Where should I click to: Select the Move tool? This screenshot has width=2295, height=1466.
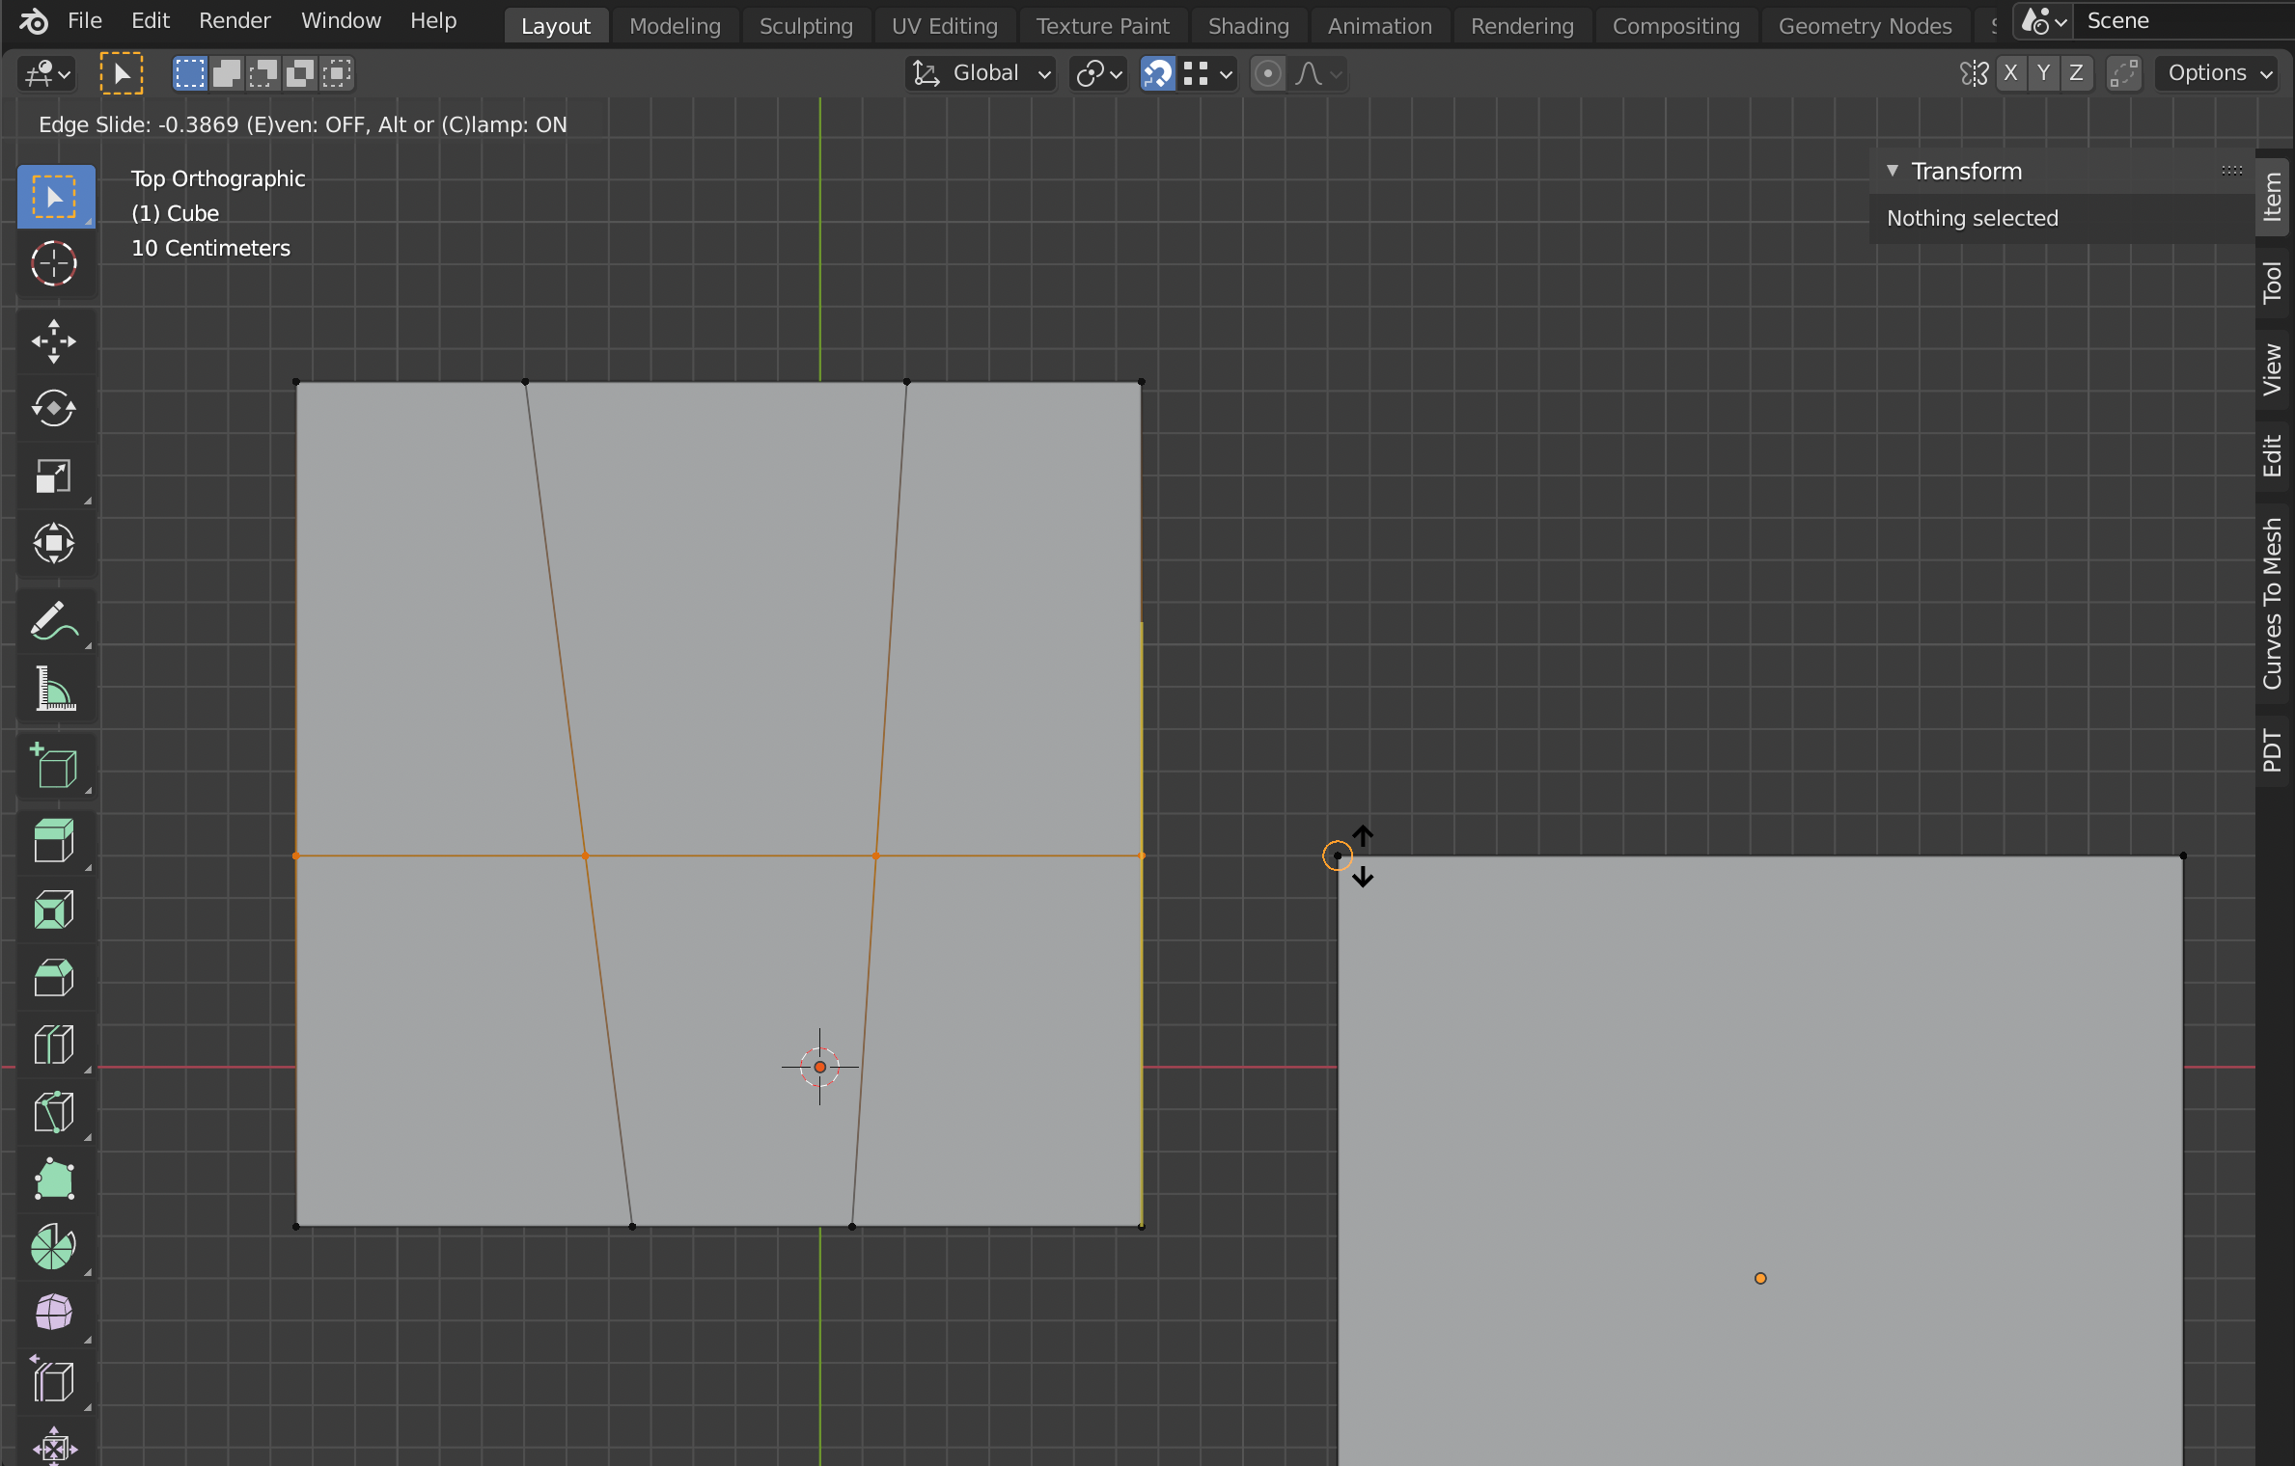pos(54,341)
